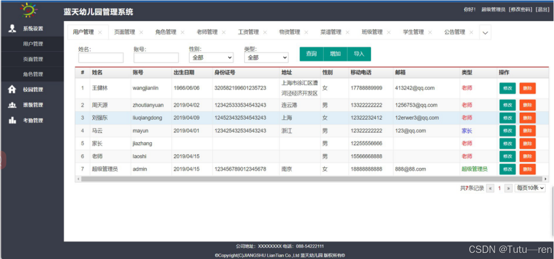The width and height of the screenshot is (554, 259).
Task: Click the 导入 import button
Action: tap(359, 54)
